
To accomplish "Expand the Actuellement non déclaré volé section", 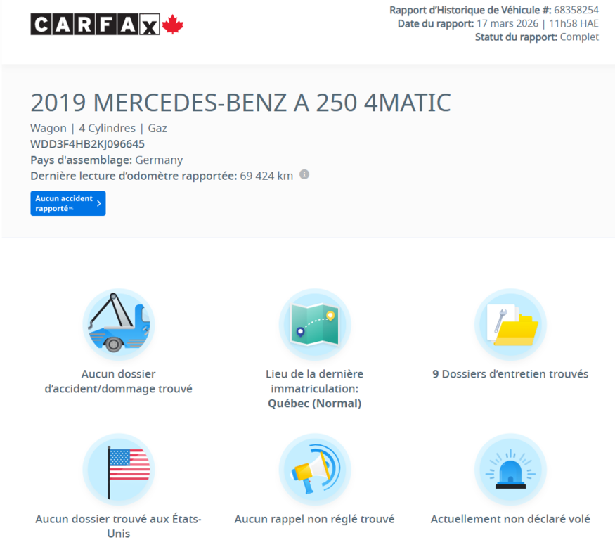I will [x=510, y=519].
